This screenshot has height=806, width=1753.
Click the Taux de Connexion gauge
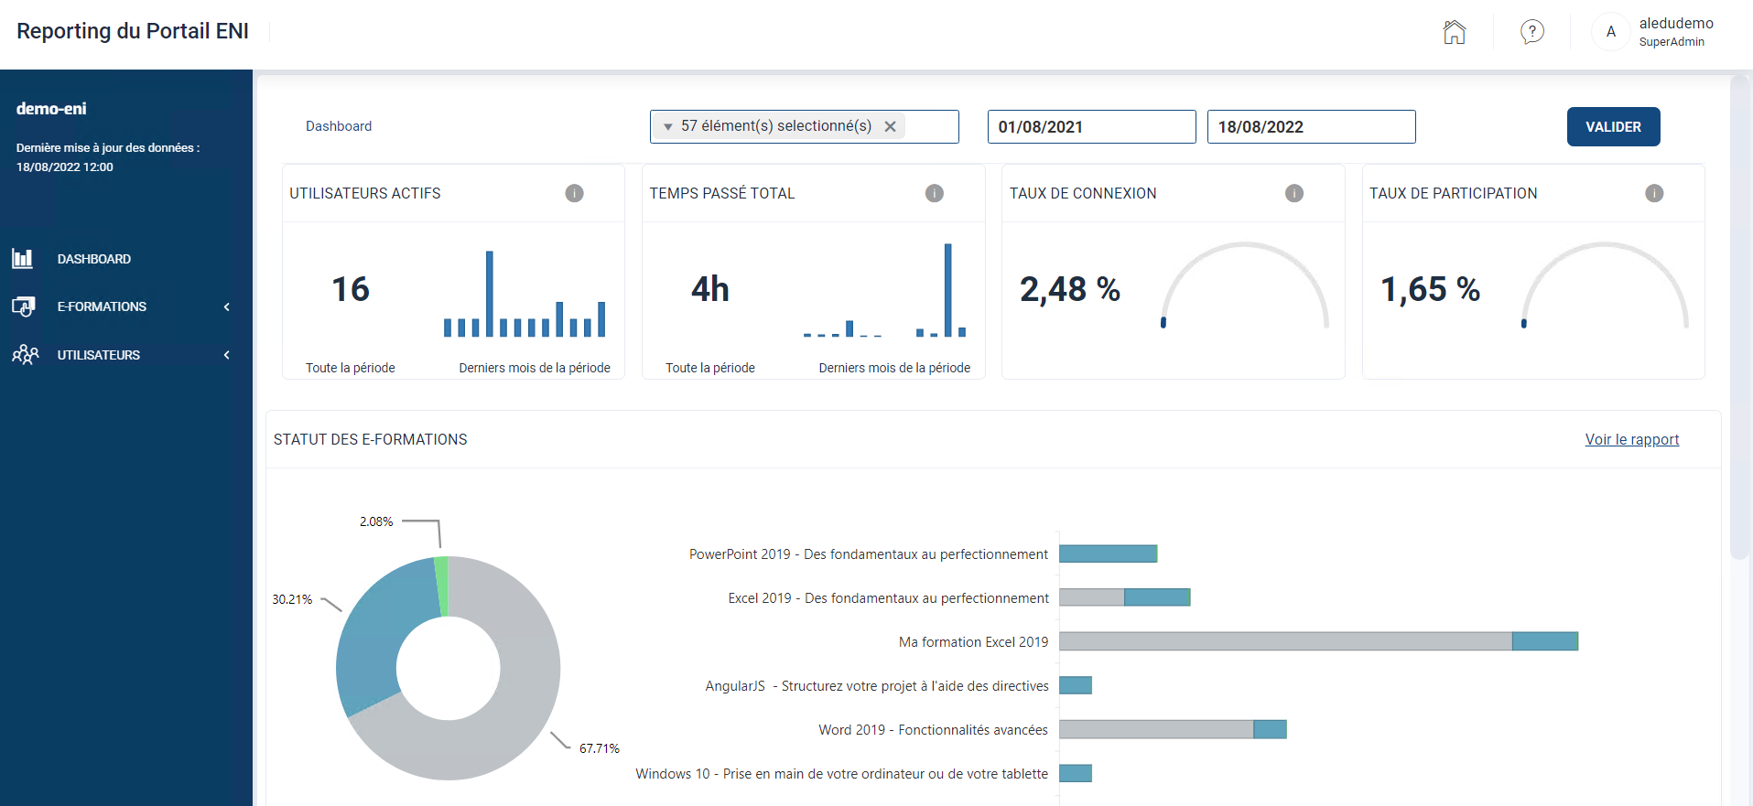pos(1245,285)
